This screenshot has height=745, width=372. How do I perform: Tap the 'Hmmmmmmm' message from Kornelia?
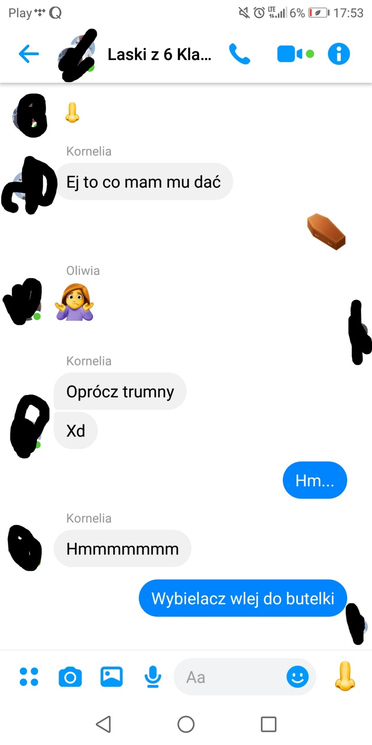click(x=122, y=548)
